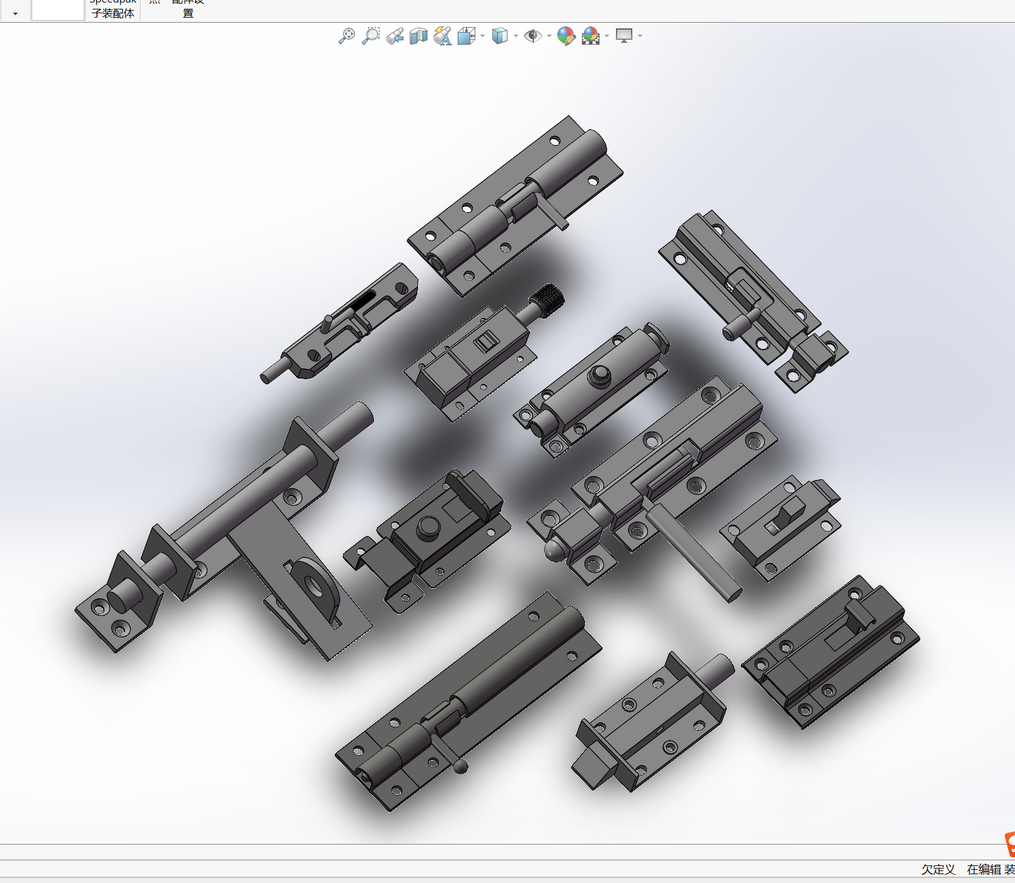Select the long barrel bolt with ball handle
The height and width of the screenshot is (883, 1015).
click(x=468, y=702)
